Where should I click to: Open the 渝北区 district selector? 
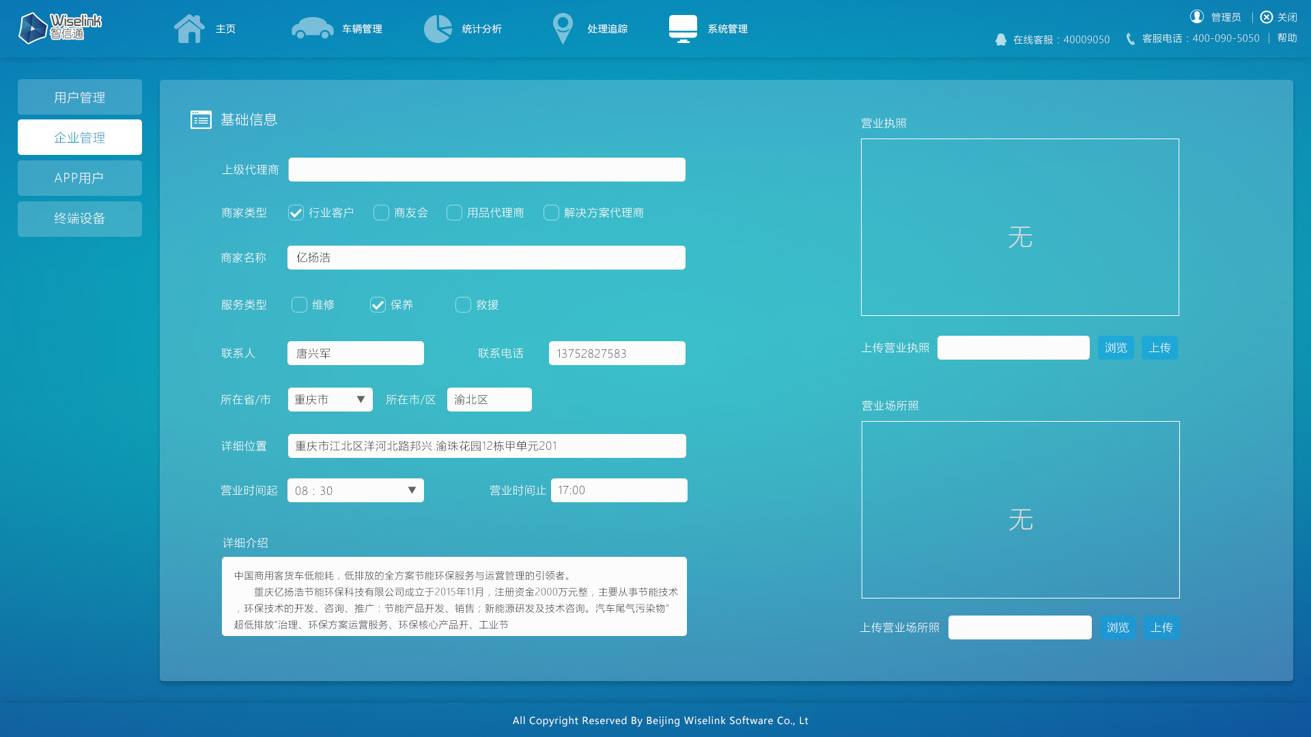tap(489, 399)
